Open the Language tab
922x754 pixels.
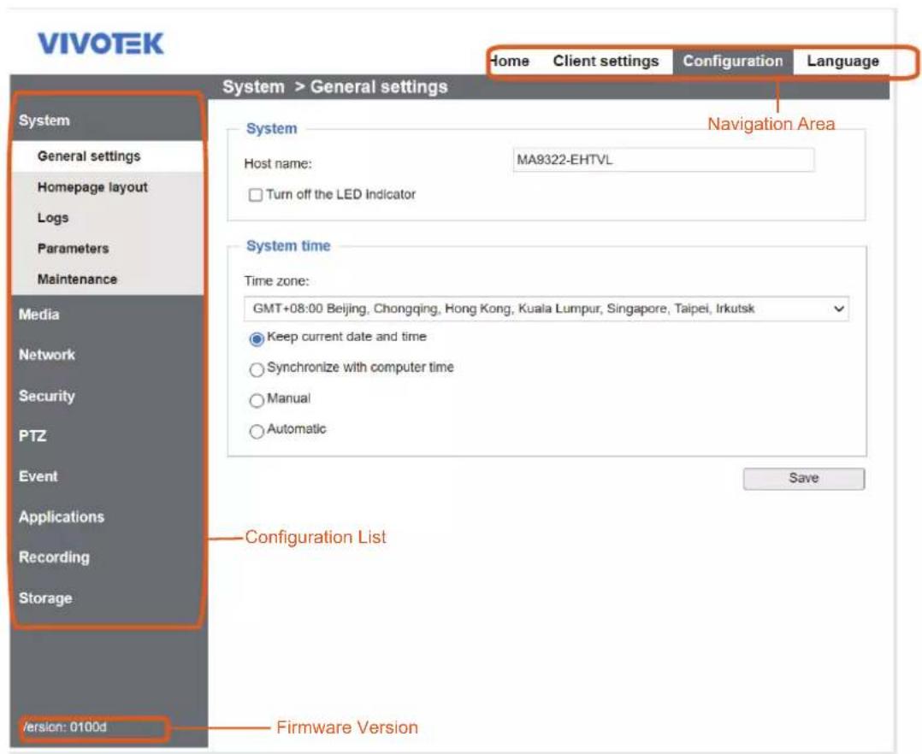click(842, 61)
